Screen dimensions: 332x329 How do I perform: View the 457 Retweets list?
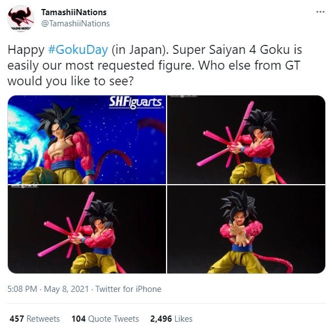(34, 318)
